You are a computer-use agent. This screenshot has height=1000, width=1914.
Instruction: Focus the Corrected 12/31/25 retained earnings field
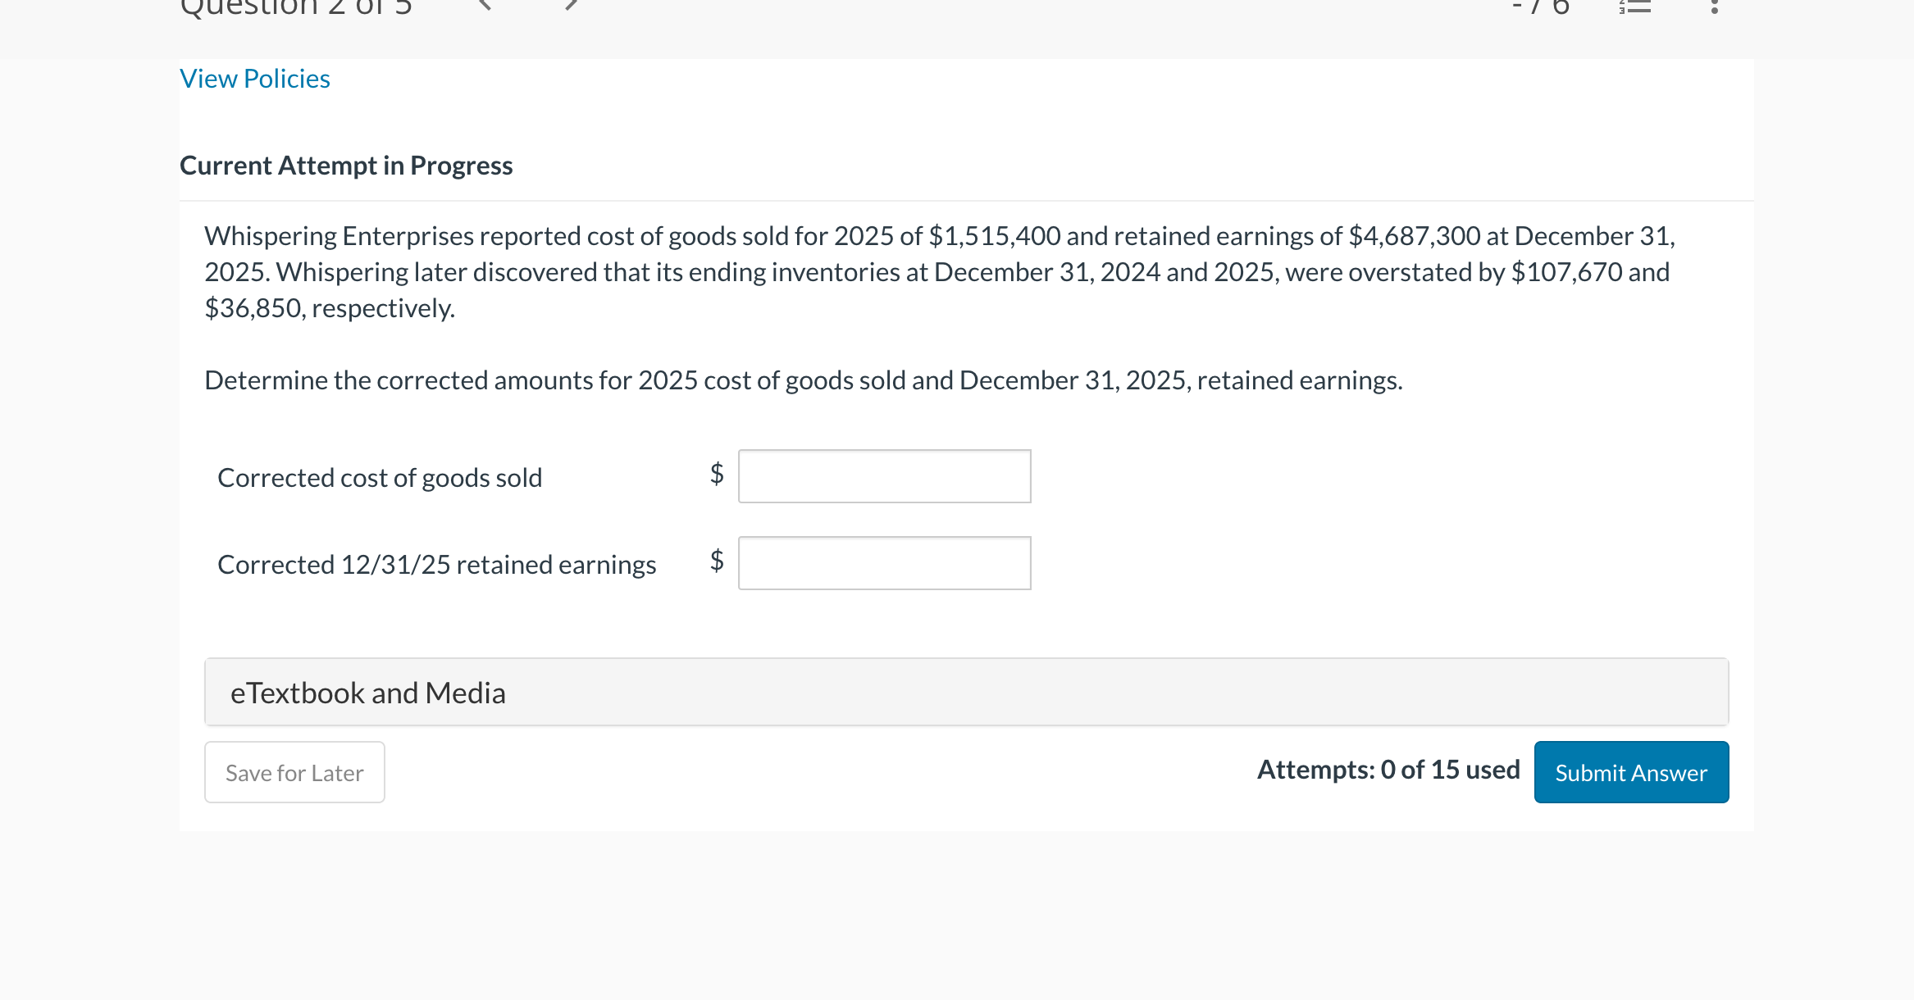pos(883,563)
